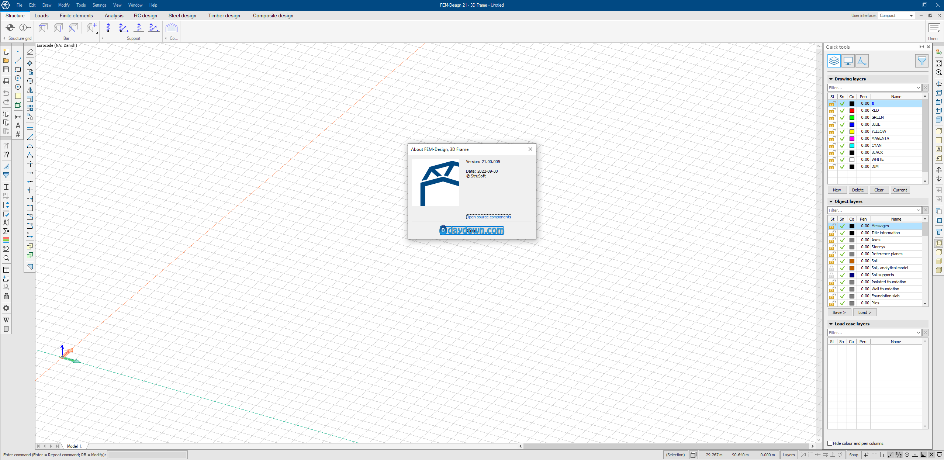The image size is (944, 460).
Task: Click the Axis numbered-circle tool
Action: [x=24, y=28]
